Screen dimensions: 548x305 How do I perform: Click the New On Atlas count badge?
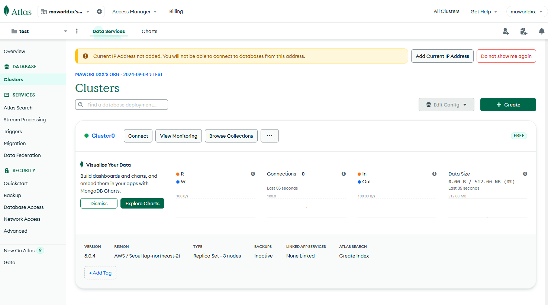click(x=41, y=250)
